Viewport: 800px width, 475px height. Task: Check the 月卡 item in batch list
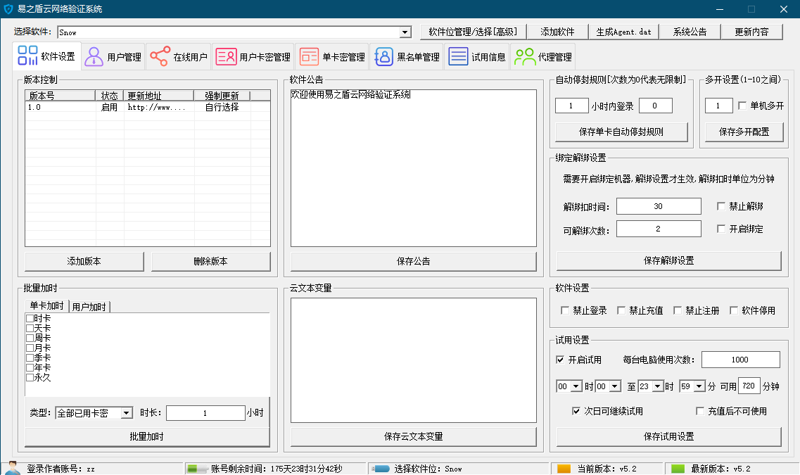pyautogui.click(x=30, y=348)
